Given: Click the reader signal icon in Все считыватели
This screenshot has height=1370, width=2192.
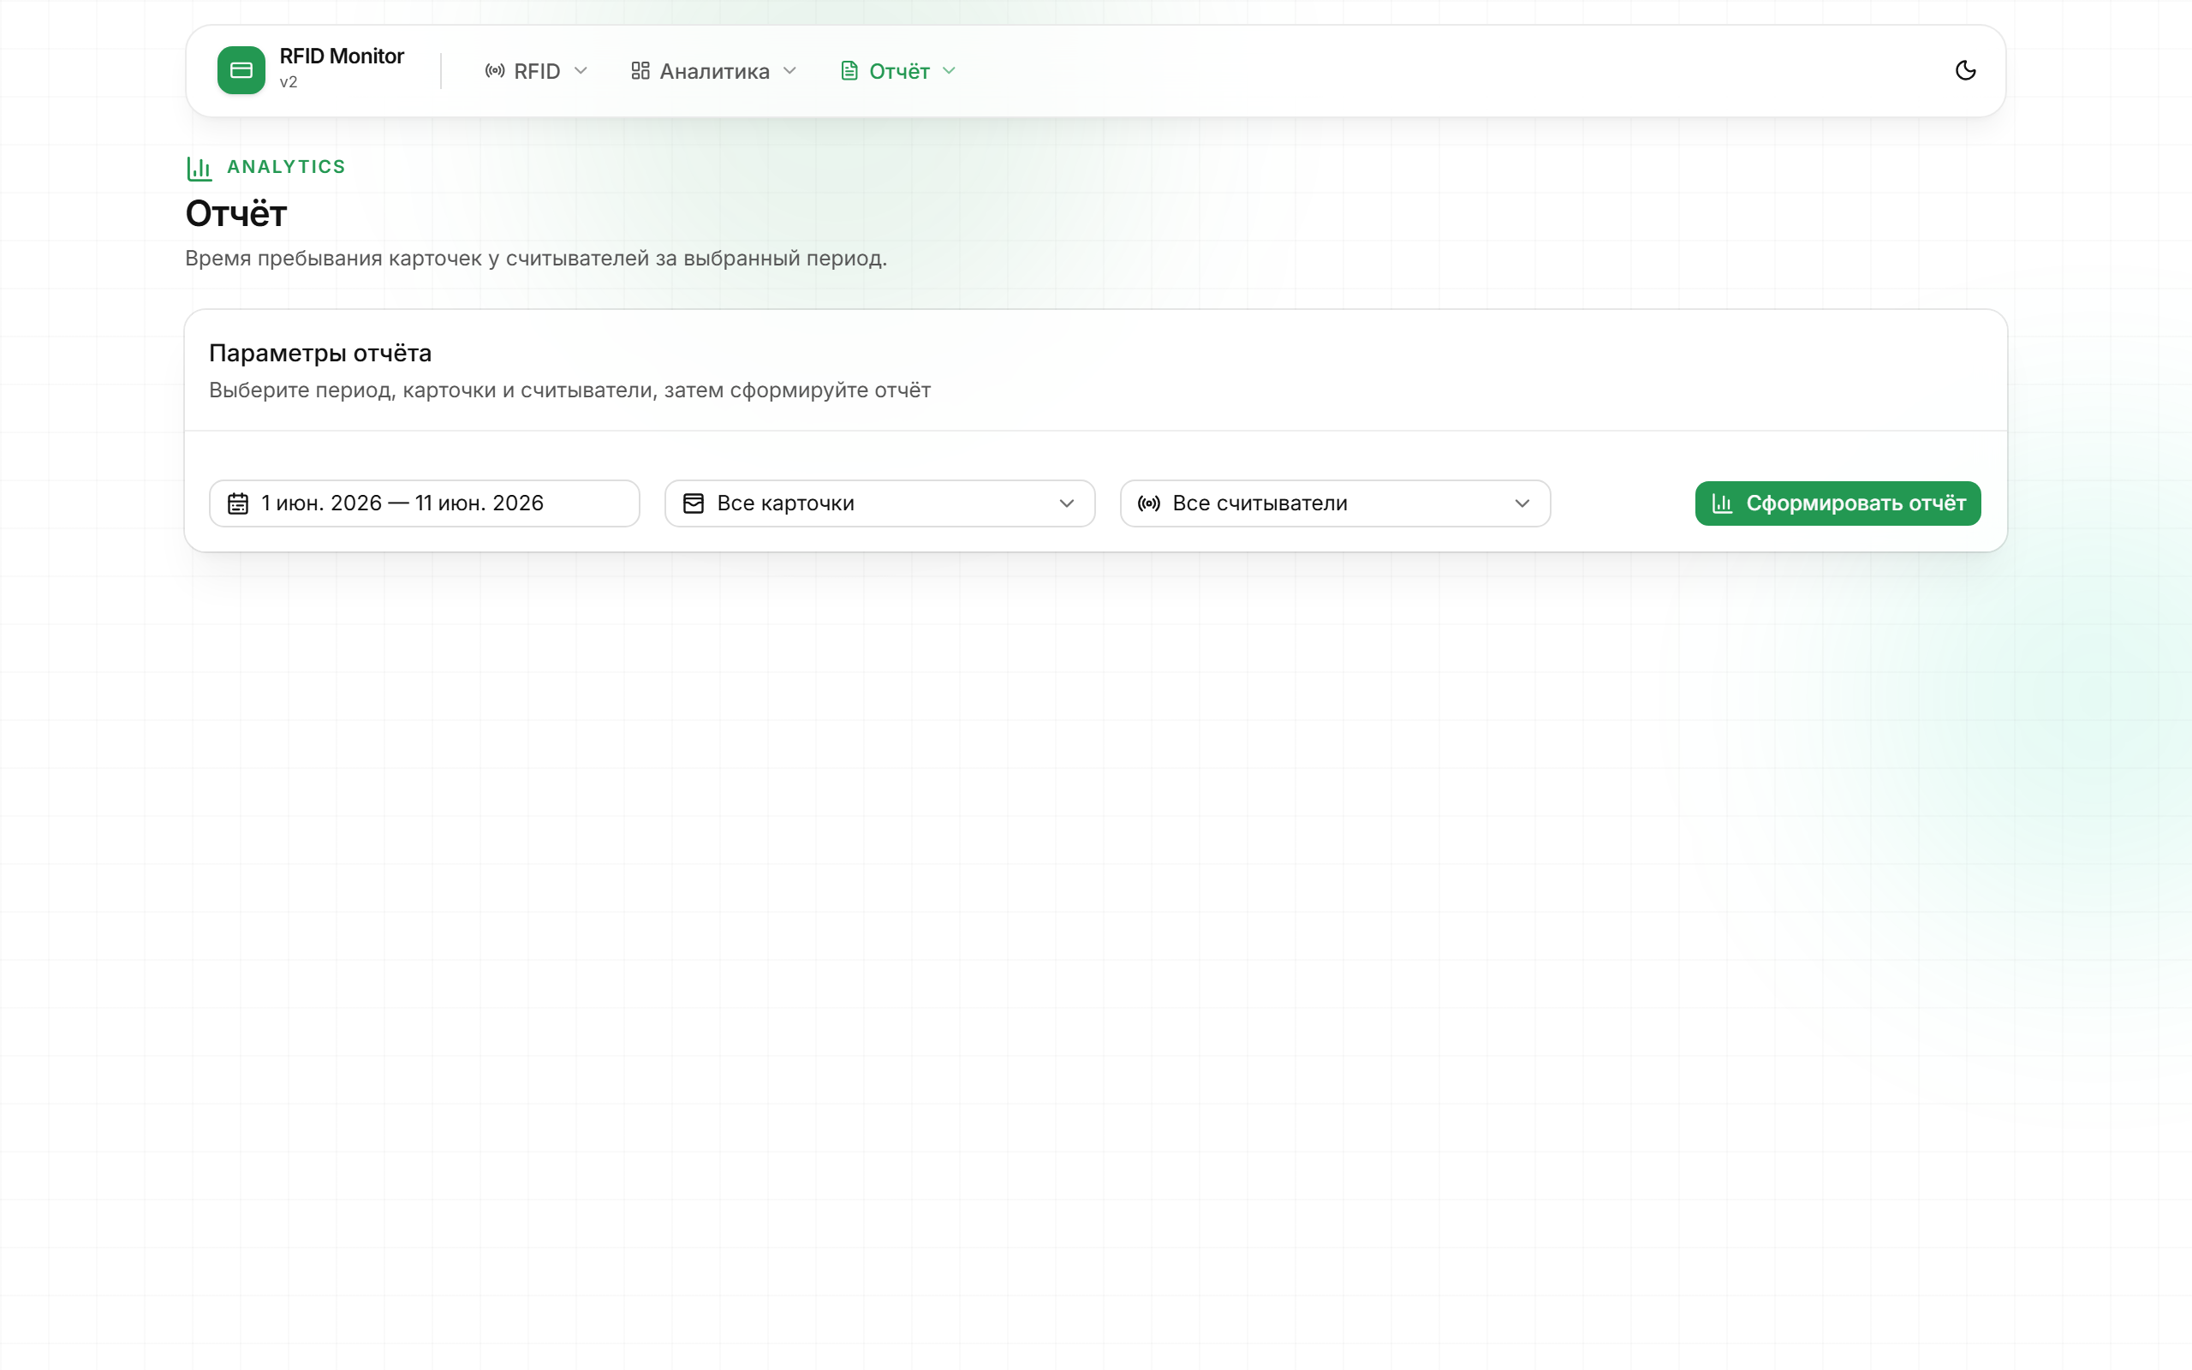Looking at the screenshot, I should coord(1149,503).
